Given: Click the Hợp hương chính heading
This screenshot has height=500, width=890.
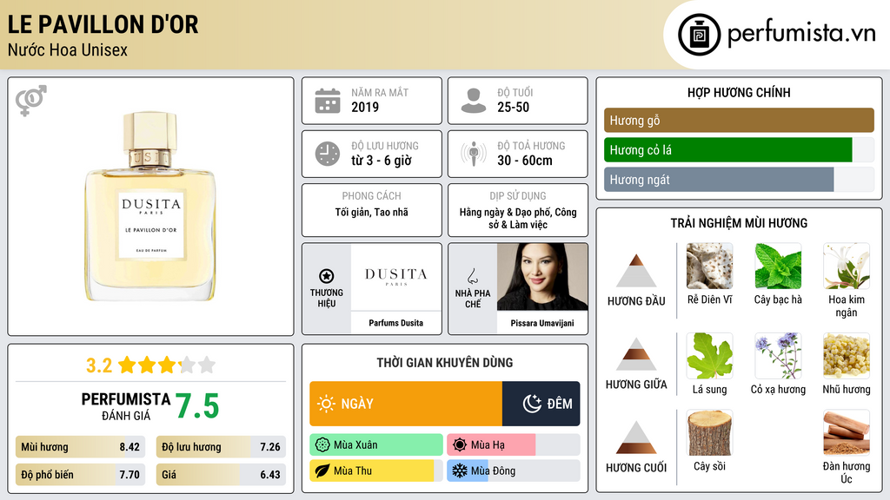Looking at the screenshot, I should (x=739, y=92).
